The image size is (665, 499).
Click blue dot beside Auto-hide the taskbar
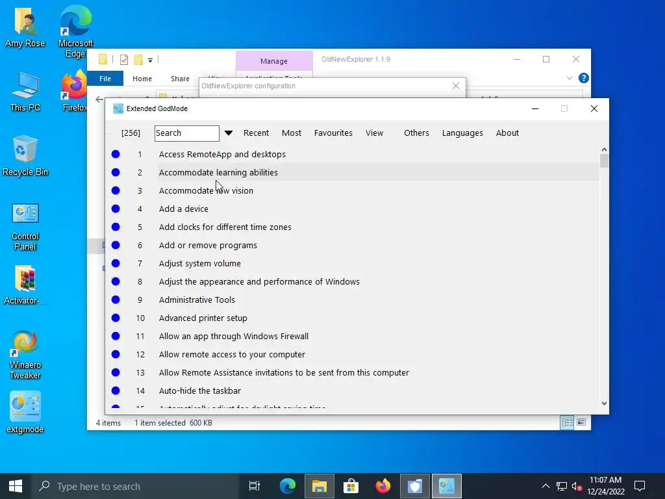(x=116, y=390)
